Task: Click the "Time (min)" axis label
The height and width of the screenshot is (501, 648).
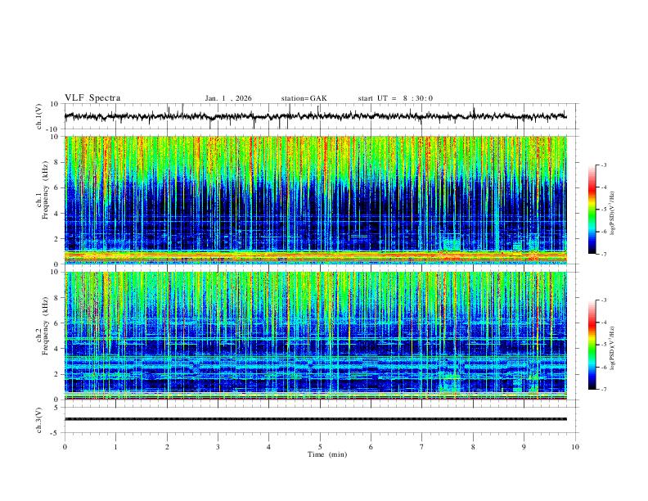Action: pyautogui.click(x=327, y=454)
